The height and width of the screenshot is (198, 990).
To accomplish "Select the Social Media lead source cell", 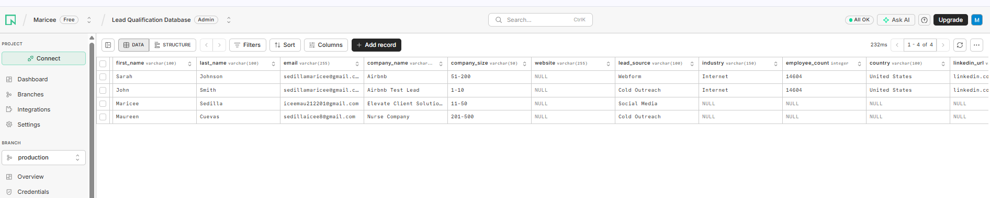I will [x=657, y=104].
